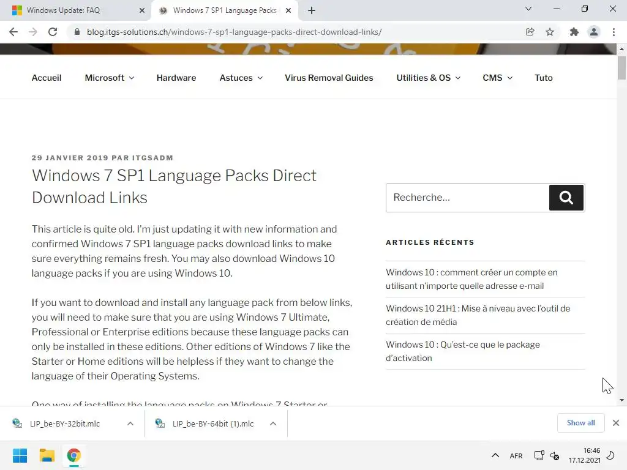Close the downloads bar
Screen dimensions: 627x470
[616, 423]
